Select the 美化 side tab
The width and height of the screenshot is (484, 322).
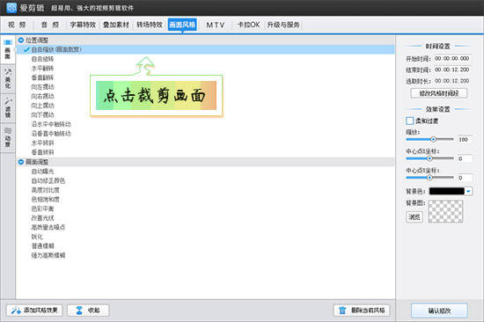click(x=8, y=78)
